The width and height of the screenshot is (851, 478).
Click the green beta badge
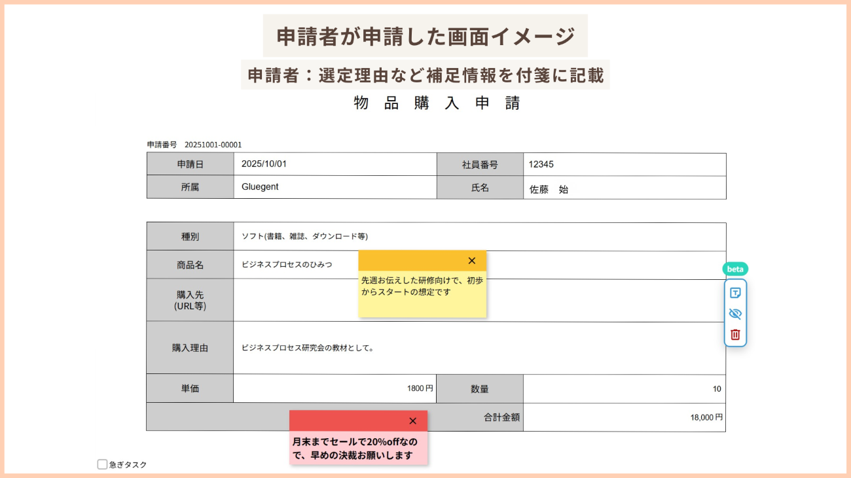pos(735,269)
